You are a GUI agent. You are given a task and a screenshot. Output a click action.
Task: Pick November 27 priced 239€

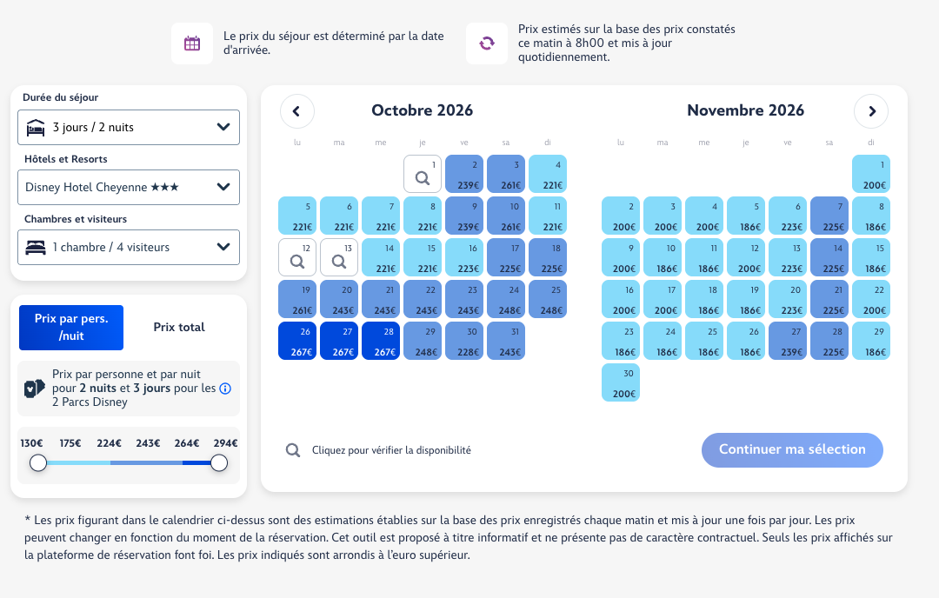(788, 342)
